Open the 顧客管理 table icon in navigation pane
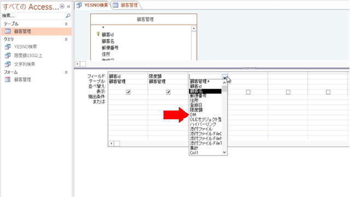This screenshot has height=197, width=350. [8, 31]
